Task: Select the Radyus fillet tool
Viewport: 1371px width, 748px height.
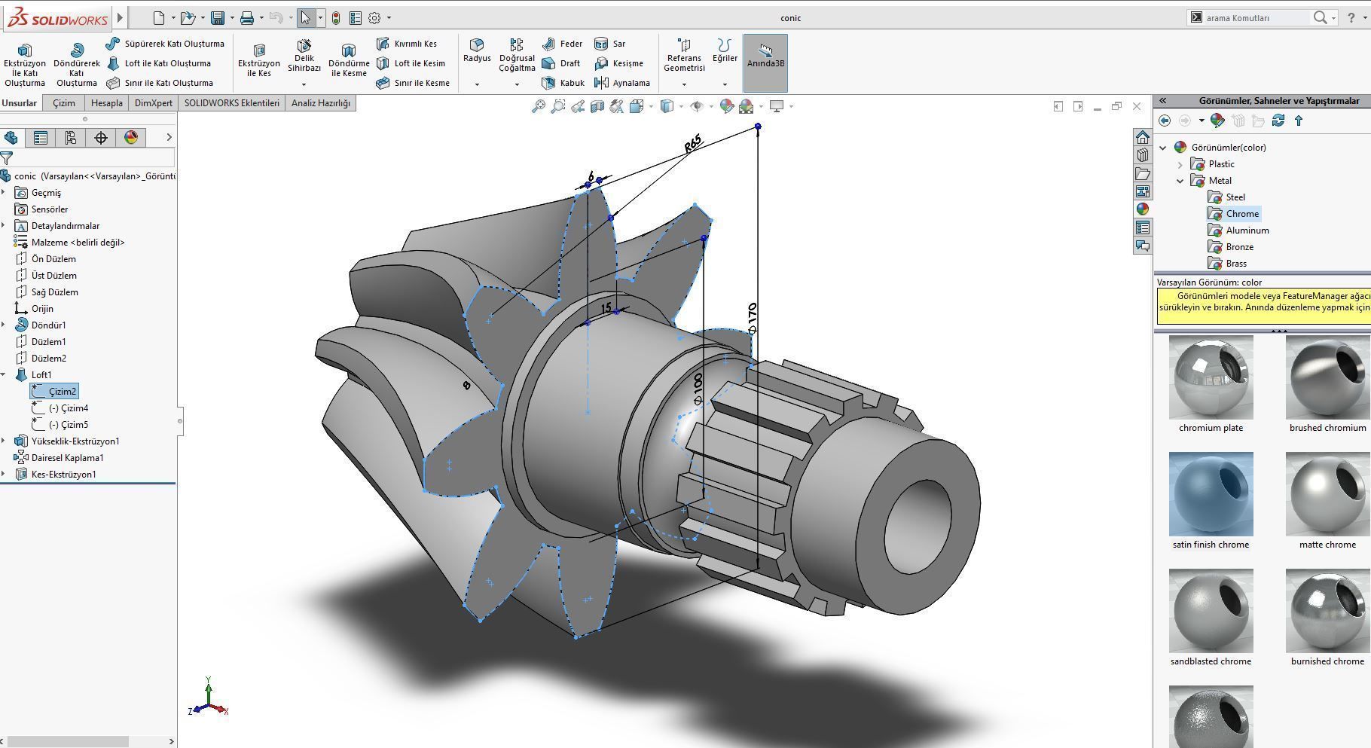Action: (x=477, y=50)
